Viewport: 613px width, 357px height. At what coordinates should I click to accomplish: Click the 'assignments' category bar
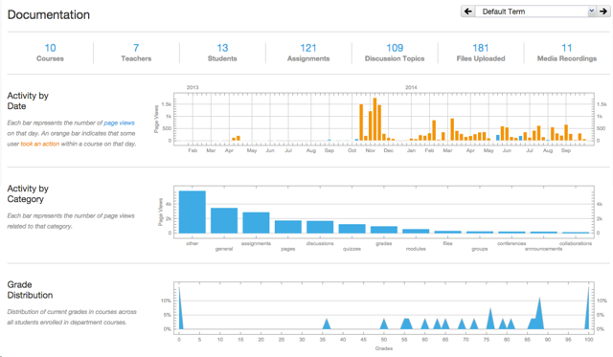click(x=256, y=223)
